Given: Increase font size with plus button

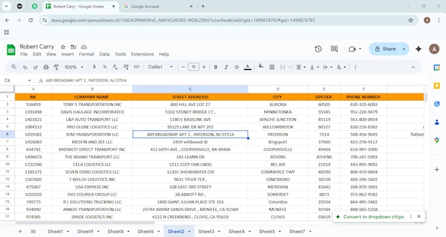Looking at the screenshot, I should tap(204, 67).
